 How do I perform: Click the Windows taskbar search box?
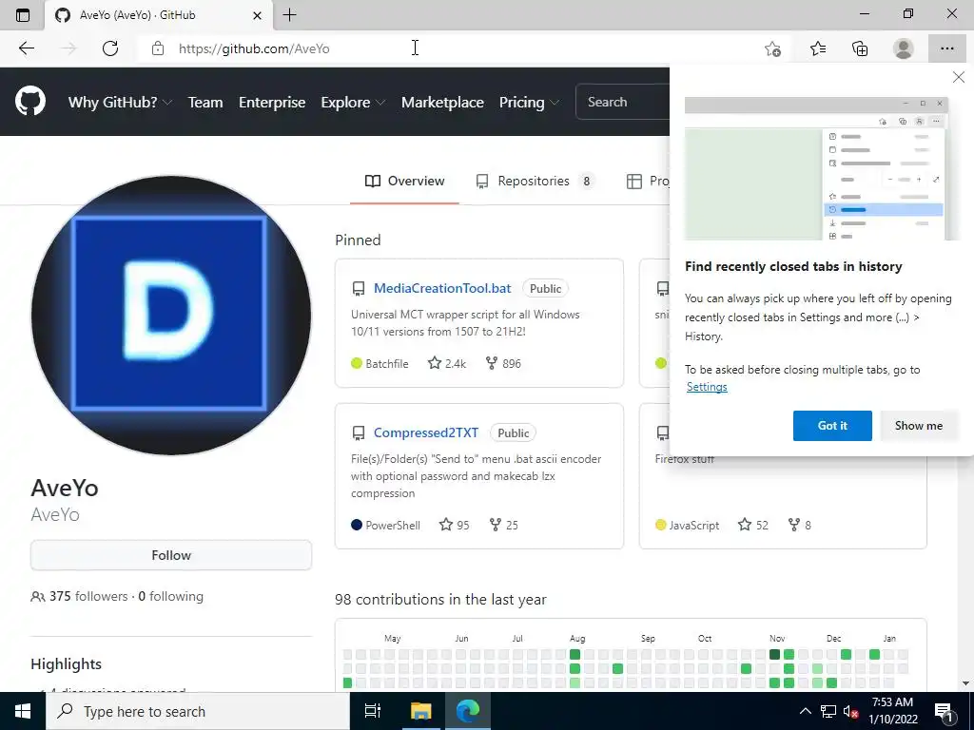tap(198, 711)
